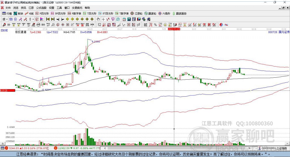Select the percent sign drawing tool
This screenshot has width=290, height=157.
click(155, 25)
